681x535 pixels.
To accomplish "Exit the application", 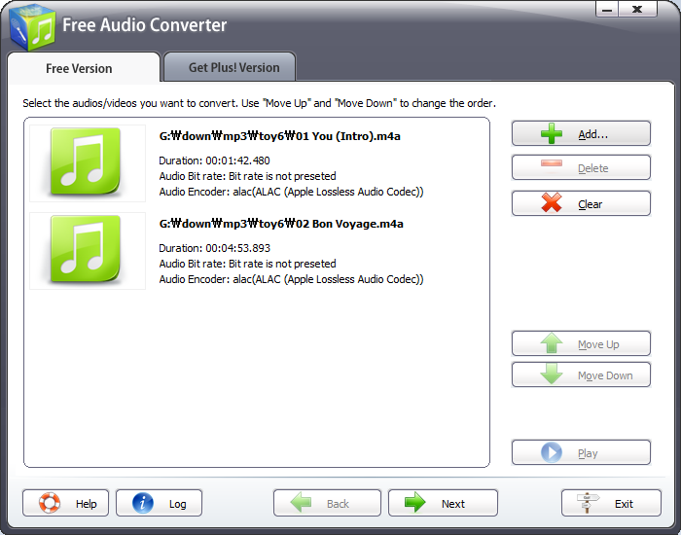I will coord(611,503).
